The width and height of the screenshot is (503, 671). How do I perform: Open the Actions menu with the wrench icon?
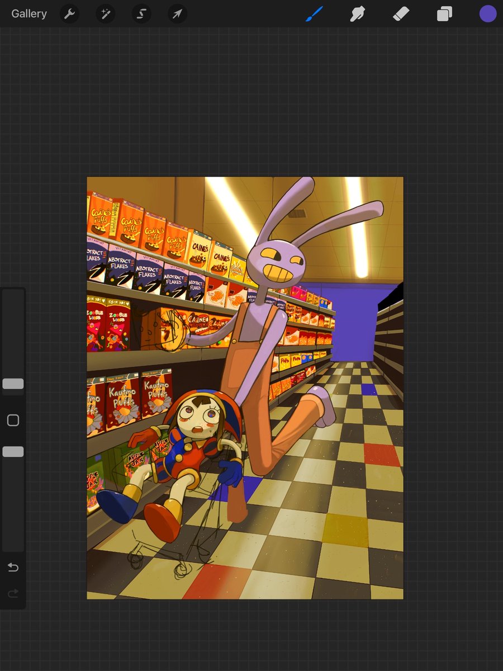(69, 13)
